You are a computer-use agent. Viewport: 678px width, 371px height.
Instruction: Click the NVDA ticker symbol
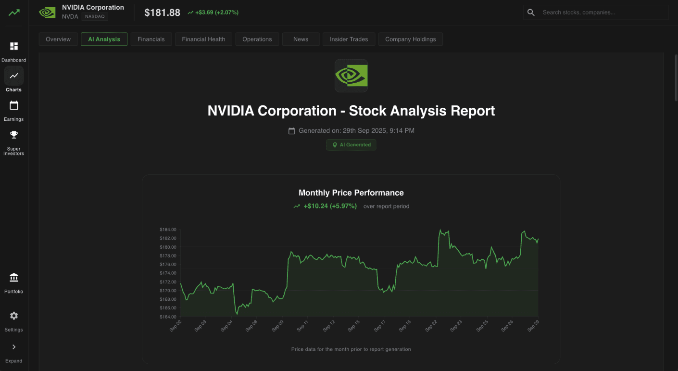(70, 16)
